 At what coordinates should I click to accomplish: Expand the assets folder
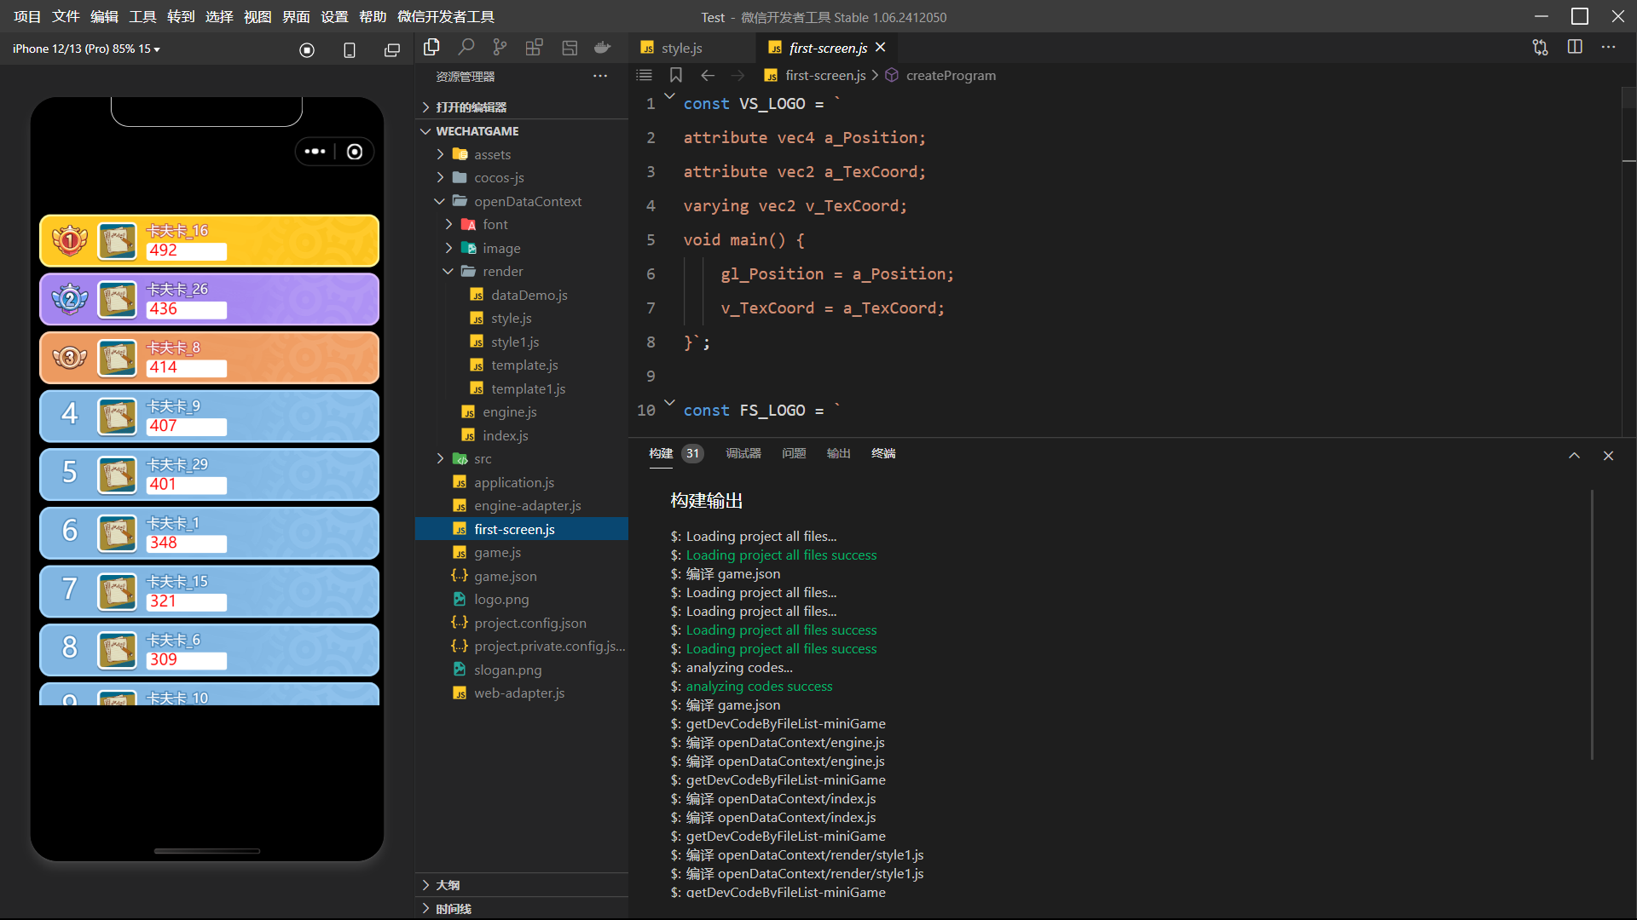493,154
